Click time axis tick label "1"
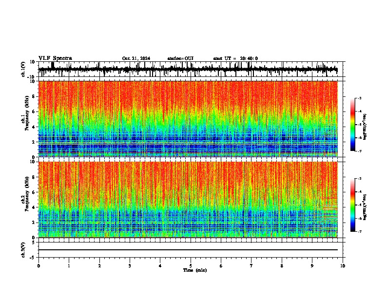Viewport: 386px width, 298px height. pos(69,266)
